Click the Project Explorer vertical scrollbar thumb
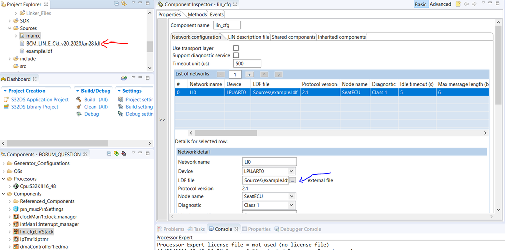The image size is (505, 250). point(150,47)
